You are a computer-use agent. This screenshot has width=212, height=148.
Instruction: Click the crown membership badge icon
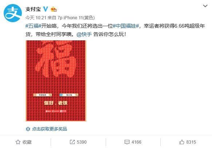tap(54, 9)
